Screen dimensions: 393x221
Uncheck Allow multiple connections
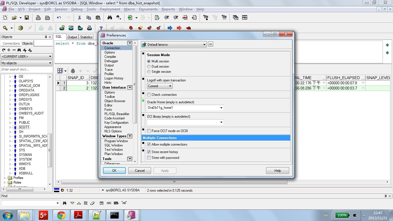tap(149, 144)
